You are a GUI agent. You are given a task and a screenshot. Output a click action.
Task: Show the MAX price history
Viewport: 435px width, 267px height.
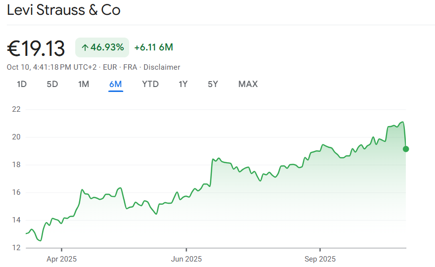248,84
